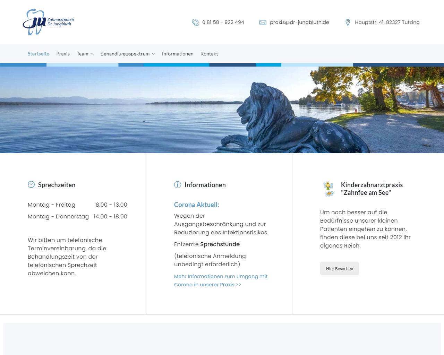Go to the Startseite page
444x355 pixels.
(39, 54)
